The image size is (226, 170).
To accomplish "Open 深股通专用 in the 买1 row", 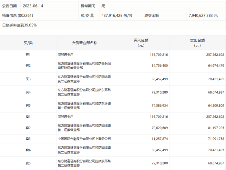I will pos(66,55).
